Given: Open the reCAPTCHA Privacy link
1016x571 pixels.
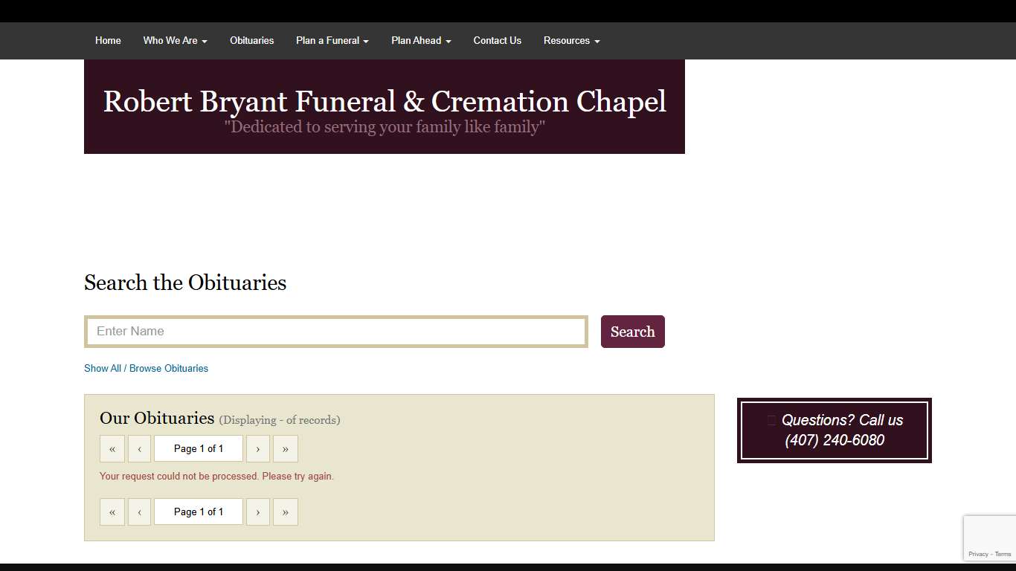Looking at the screenshot, I should click(980, 554).
